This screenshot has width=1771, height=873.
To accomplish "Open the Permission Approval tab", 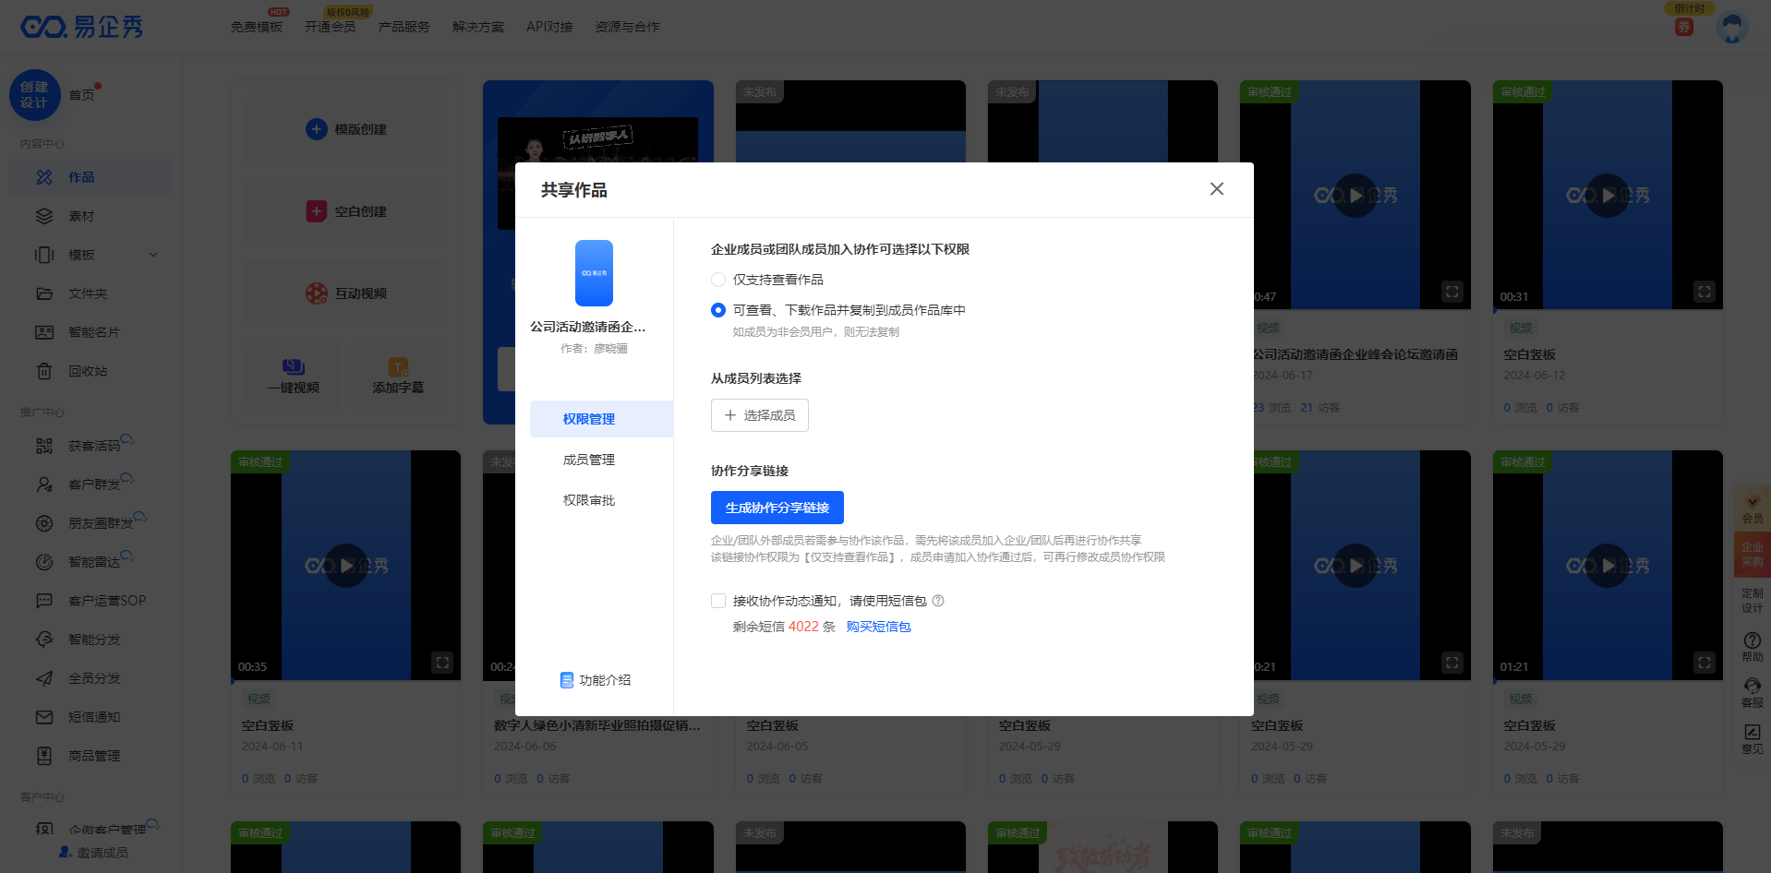I will (x=588, y=500).
